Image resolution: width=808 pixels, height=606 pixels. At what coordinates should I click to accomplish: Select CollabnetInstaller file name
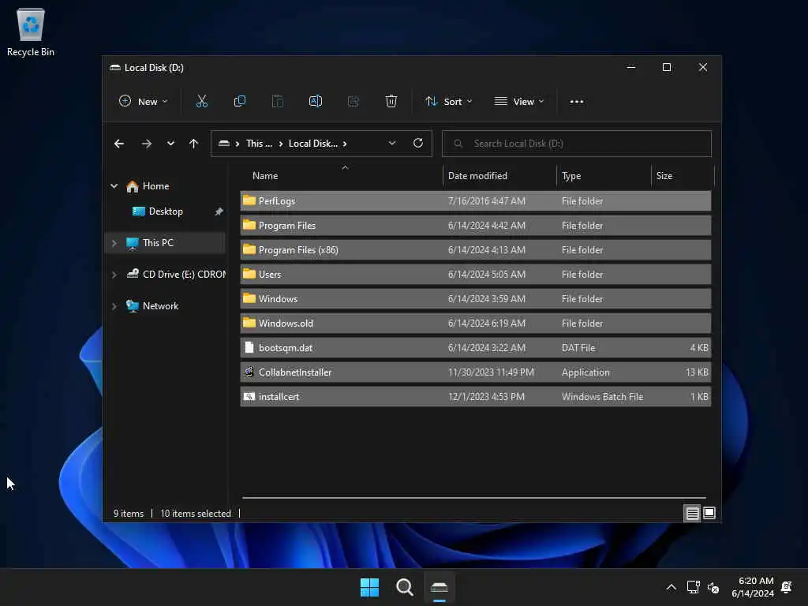pos(295,372)
